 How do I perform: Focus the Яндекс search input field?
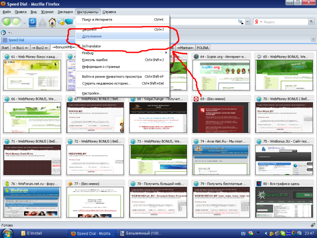click(x=285, y=22)
